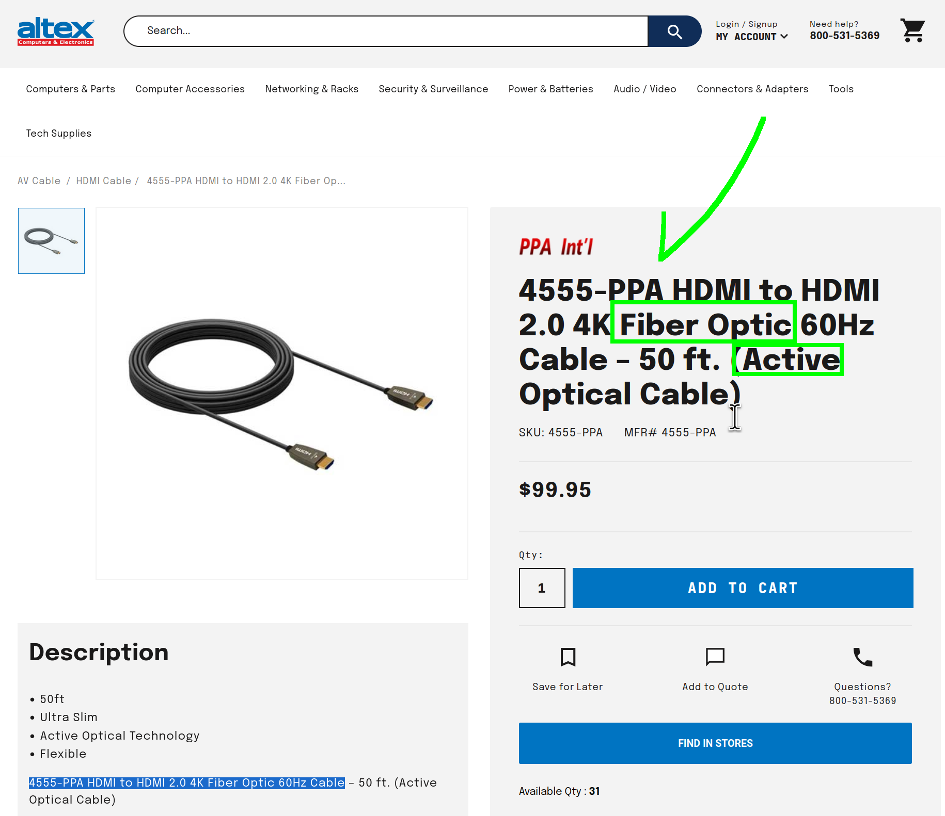Click the Add to Quote chat icon
The image size is (945, 816).
coord(715,657)
